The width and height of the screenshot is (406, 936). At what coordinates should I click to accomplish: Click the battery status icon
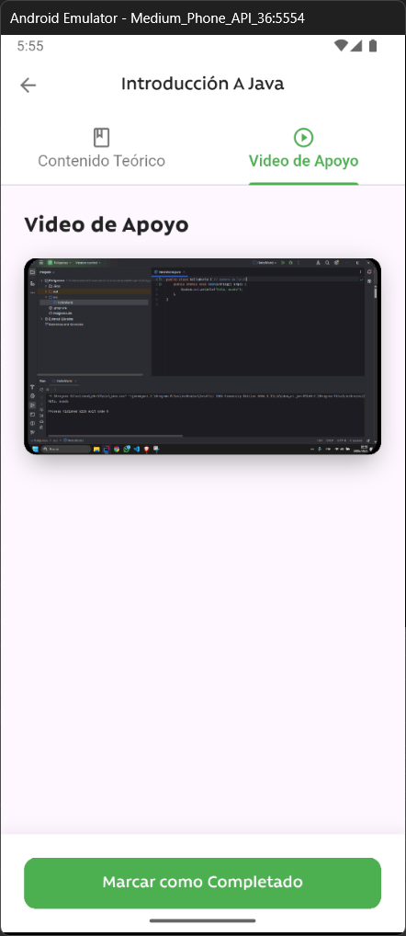tap(373, 46)
